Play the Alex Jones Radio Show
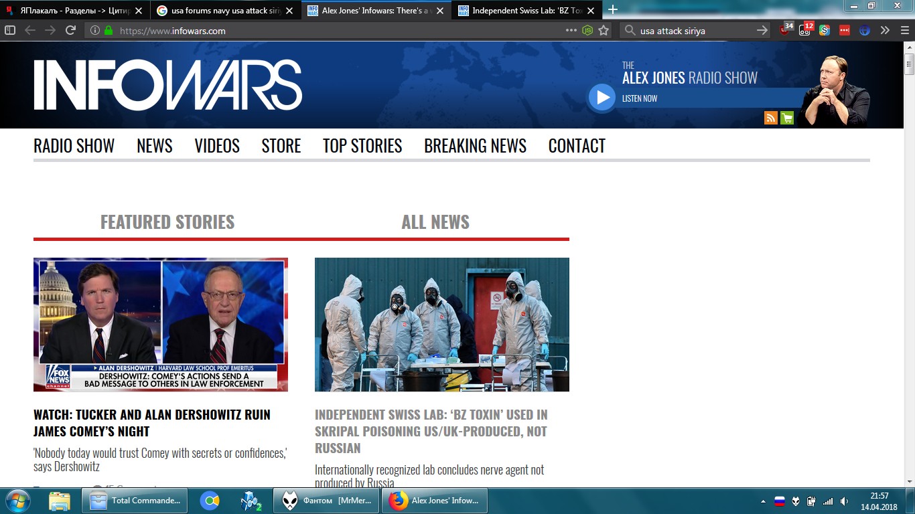 pos(602,98)
